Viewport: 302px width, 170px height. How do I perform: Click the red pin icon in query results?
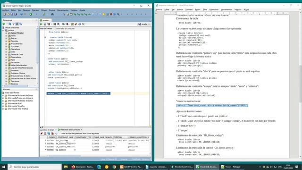click(x=42, y=133)
